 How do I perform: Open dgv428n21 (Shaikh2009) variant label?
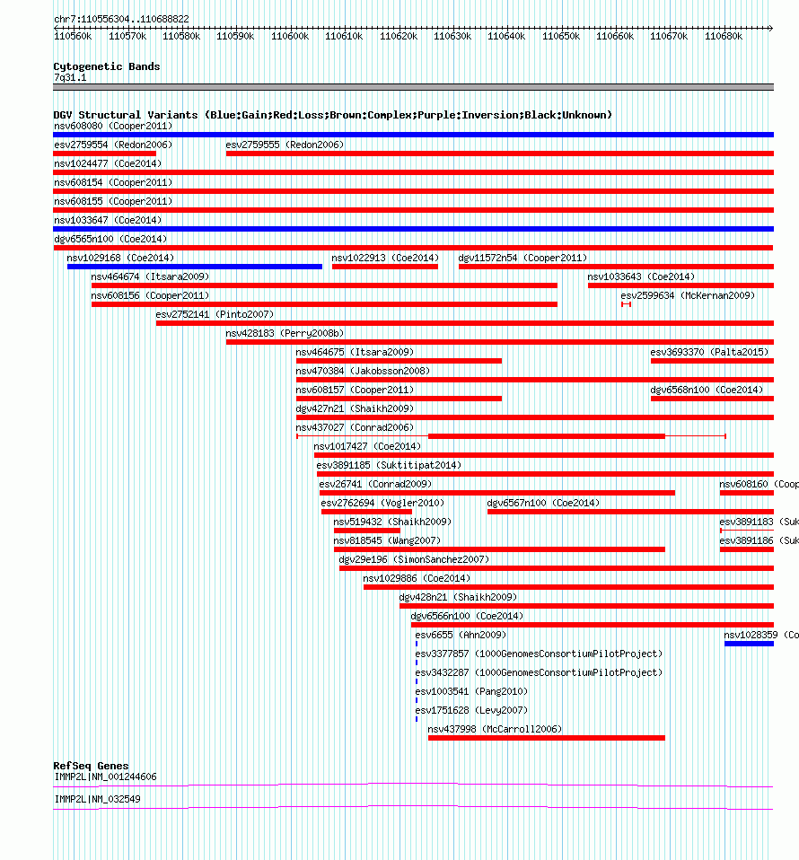[x=458, y=597]
